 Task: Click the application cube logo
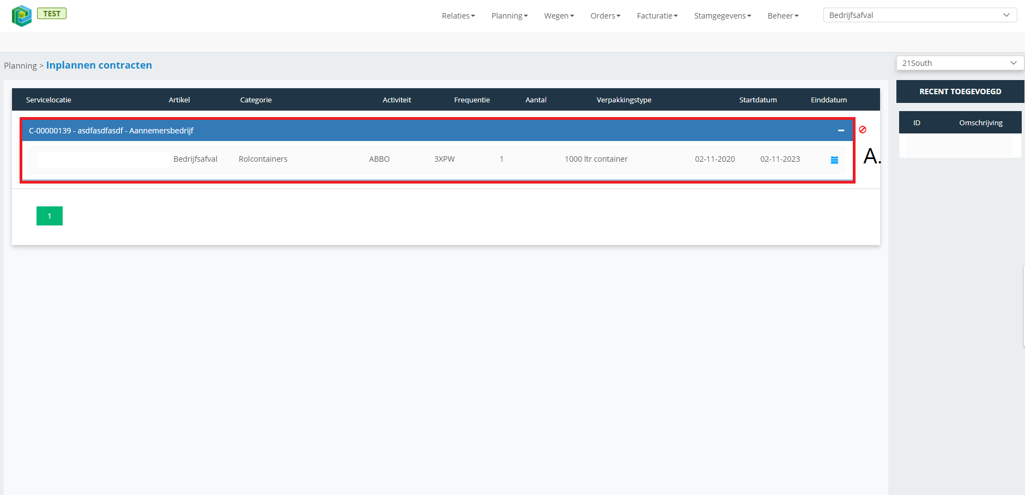click(22, 16)
